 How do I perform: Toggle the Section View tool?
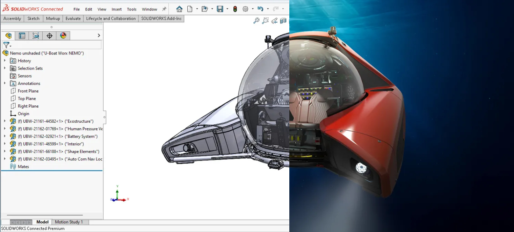click(283, 21)
